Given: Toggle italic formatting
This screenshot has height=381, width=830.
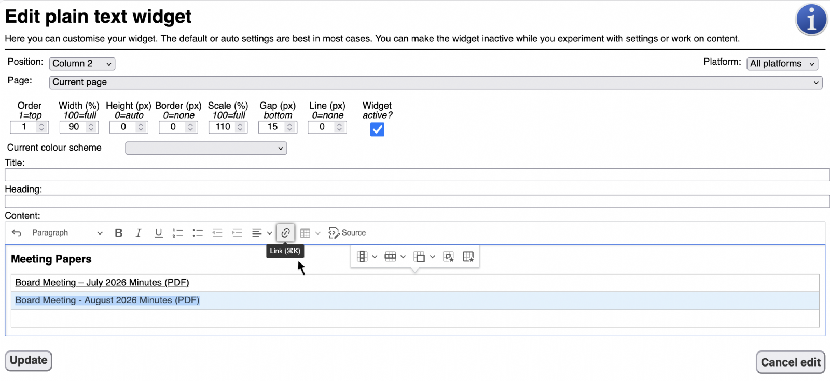Looking at the screenshot, I should tap(139, 233).
